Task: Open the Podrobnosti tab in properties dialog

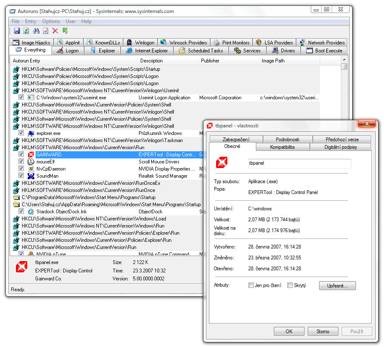Action: point(288,140)
